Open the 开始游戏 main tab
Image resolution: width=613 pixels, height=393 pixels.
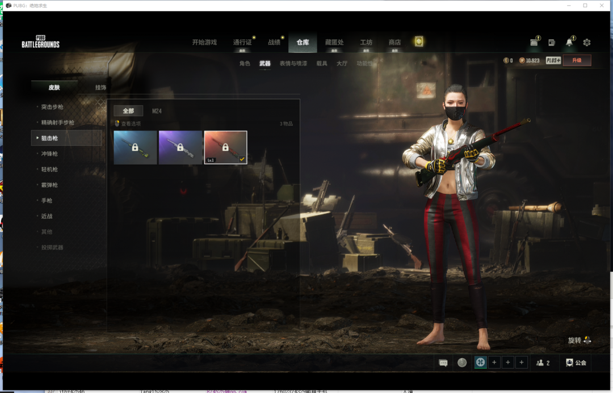click(204, 42)
